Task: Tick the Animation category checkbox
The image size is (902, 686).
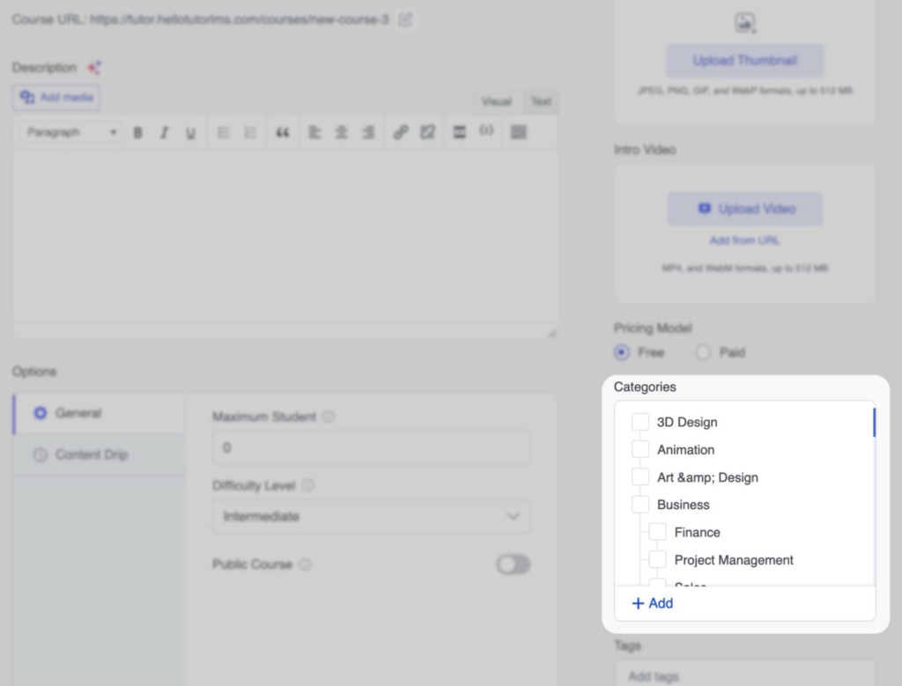Action: tap(640, 450)
